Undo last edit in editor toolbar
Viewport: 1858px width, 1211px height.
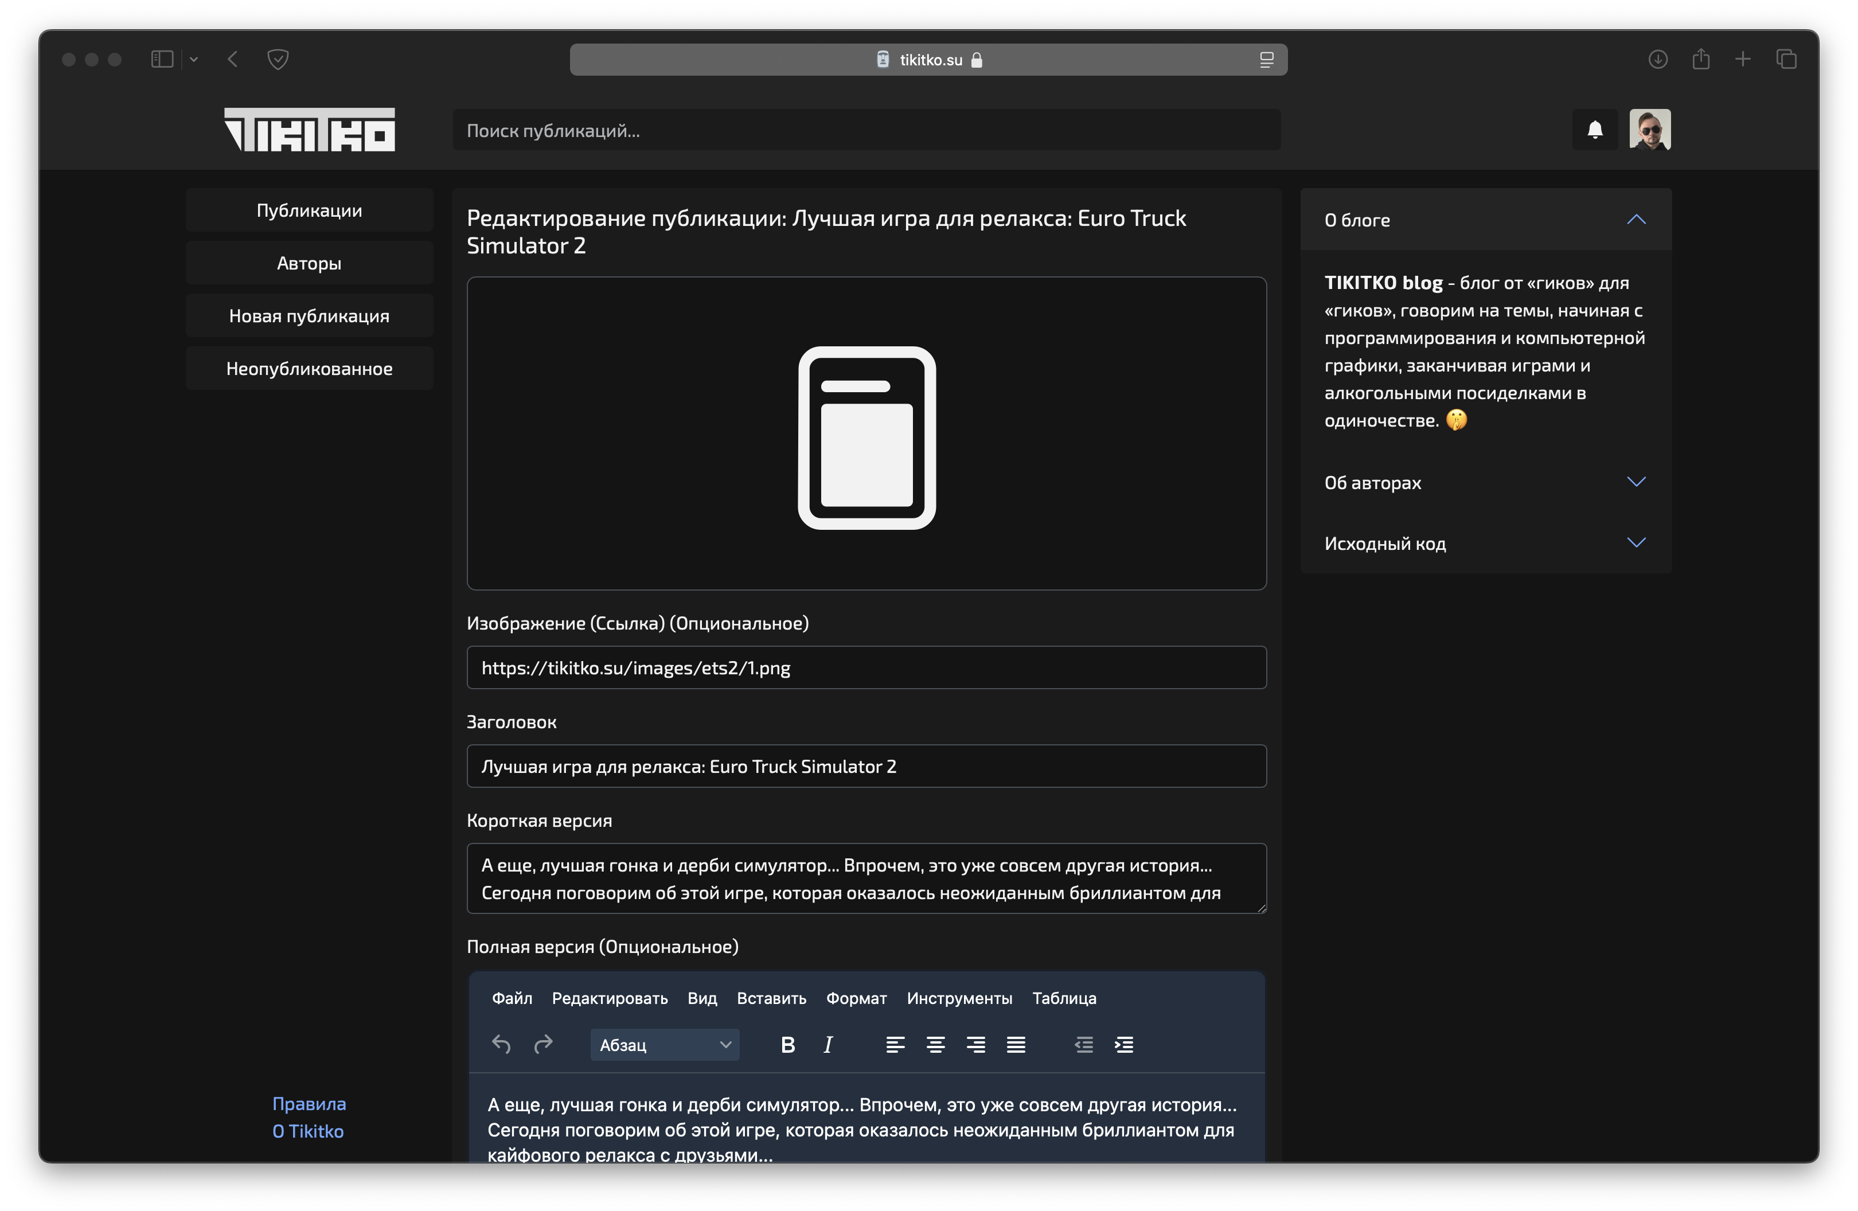pos(501,1045)
